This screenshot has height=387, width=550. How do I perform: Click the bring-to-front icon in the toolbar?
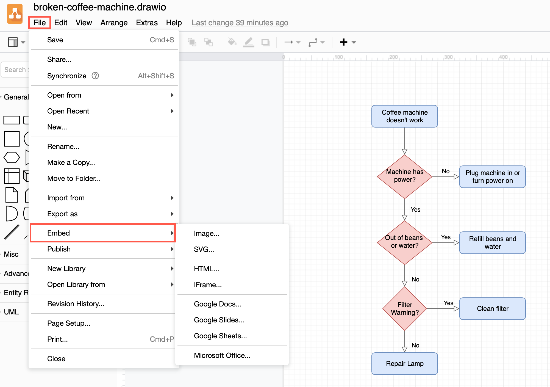(x=193, y=42)
